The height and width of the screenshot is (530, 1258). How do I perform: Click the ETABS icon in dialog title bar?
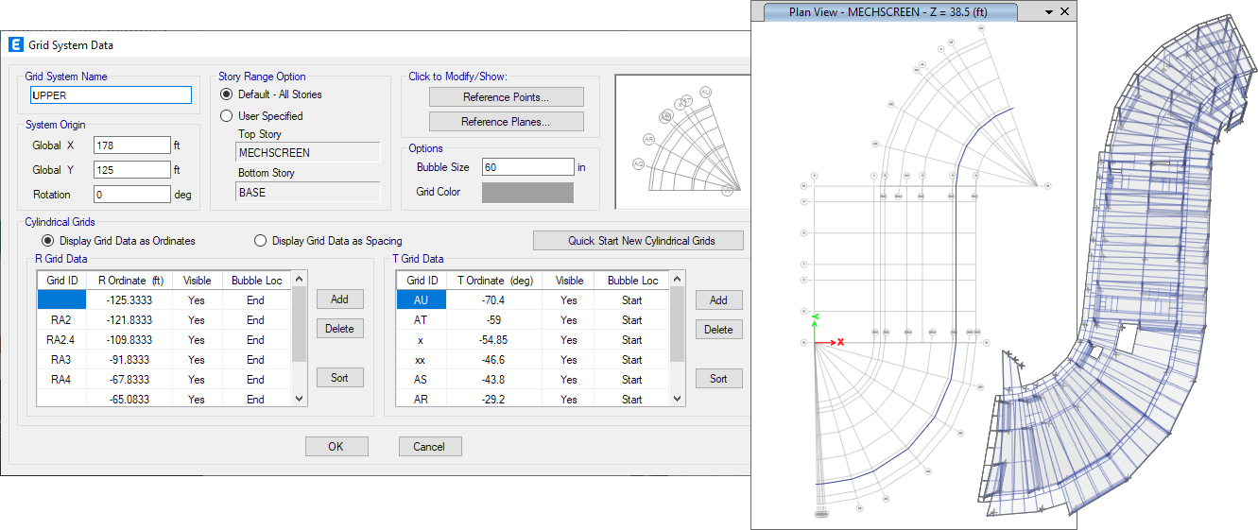click(15, 45)
